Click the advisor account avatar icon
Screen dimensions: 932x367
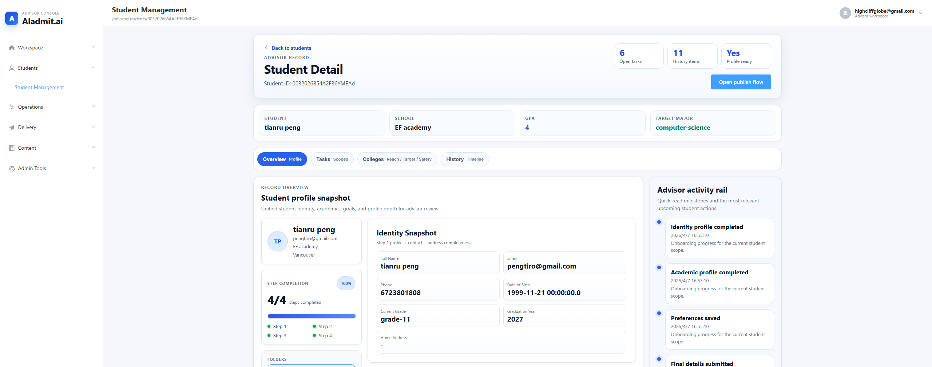click(x=845, y=13)
